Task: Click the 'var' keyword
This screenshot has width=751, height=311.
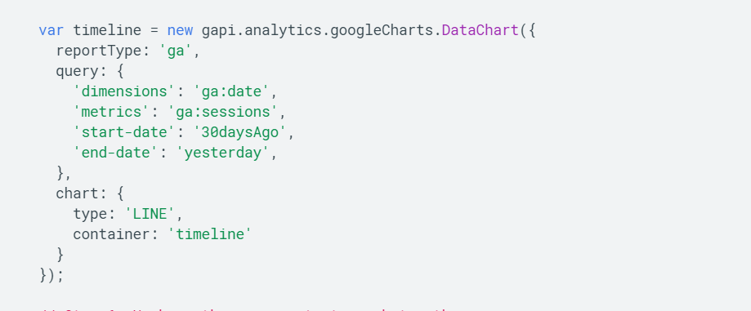Action: (x=51, y=31)
